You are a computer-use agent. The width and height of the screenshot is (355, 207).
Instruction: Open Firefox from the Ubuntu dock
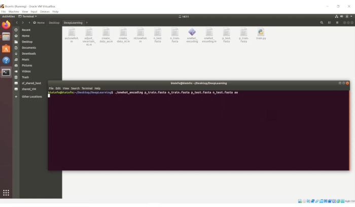pyautogui.click(x=6, y=25)
